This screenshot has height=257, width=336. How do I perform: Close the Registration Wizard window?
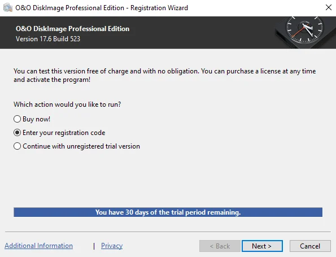coord(329,7)
